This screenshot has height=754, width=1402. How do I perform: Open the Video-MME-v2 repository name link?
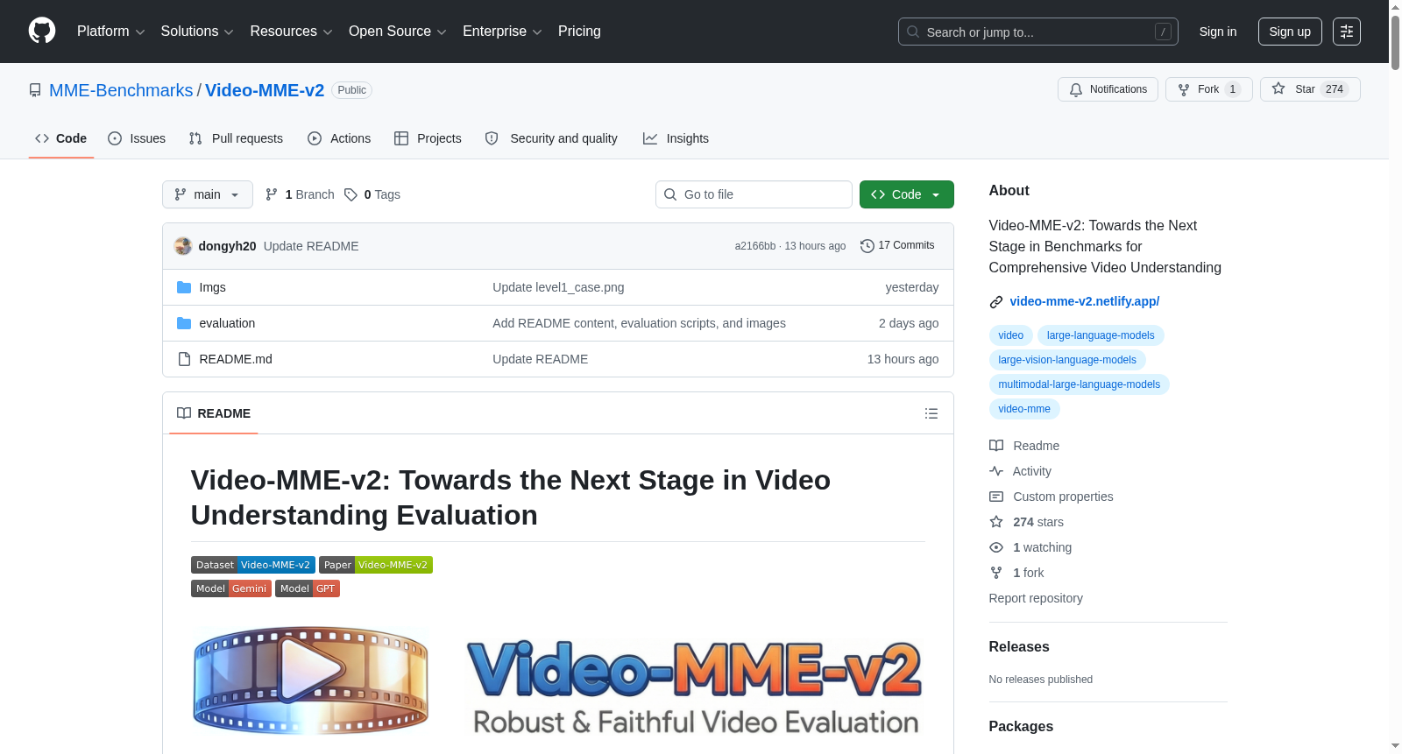[265, 90]
